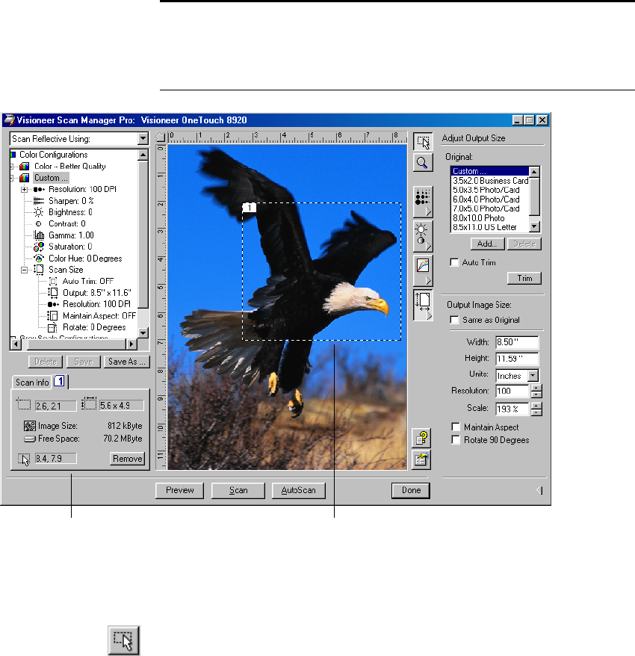Click the Done button
The height and width of the screenshot is (656, 635).
click(411, 490)
